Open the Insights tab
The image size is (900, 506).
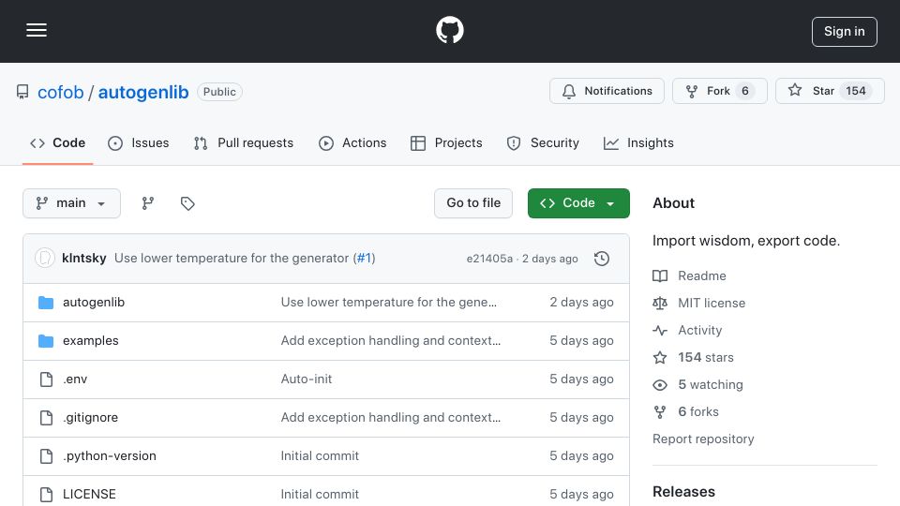pos(638,142)
